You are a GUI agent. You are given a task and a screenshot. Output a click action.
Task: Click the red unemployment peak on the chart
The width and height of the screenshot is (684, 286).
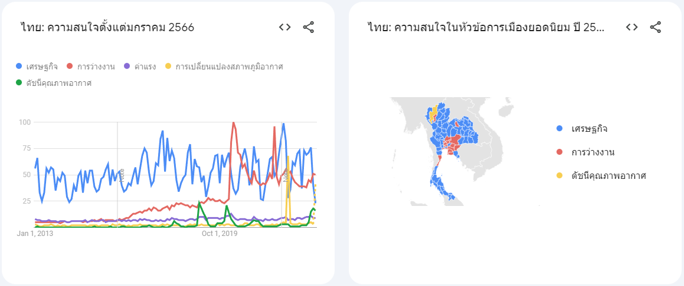pos(233,124)
